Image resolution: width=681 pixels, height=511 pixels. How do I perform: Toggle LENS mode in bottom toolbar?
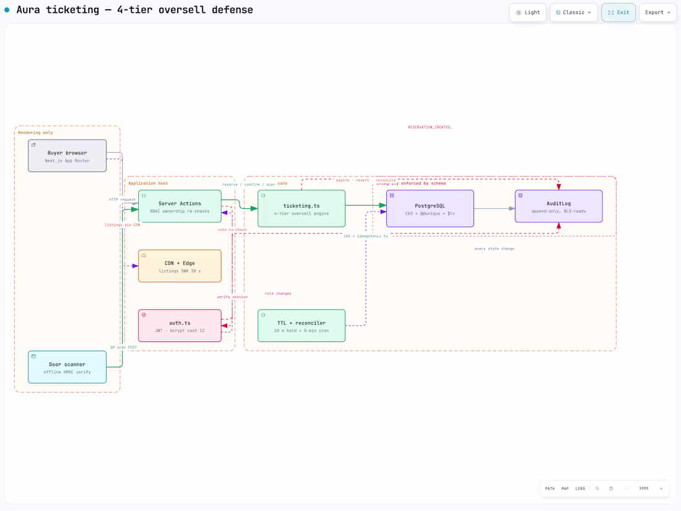(x=580, y=489)
